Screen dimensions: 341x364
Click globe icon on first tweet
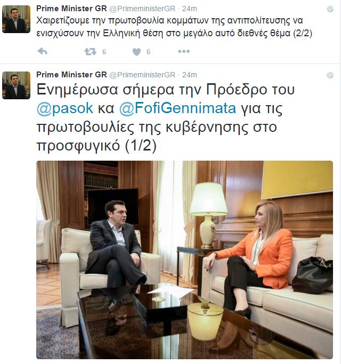click(x=330, y=9)
